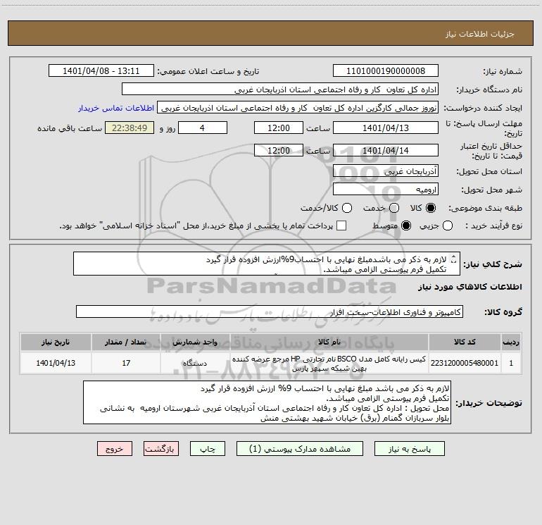
Task: Click the ردیف column header
Action: click(x=511, y=342)
